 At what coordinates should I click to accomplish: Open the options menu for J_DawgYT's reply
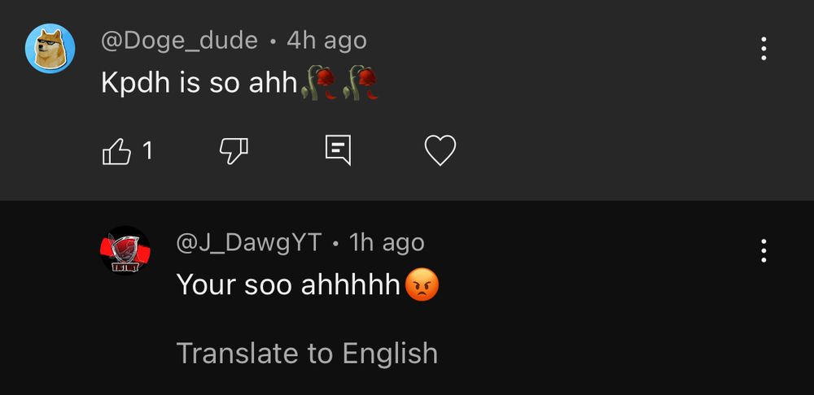pyautogui.click(x=764, y=251)
